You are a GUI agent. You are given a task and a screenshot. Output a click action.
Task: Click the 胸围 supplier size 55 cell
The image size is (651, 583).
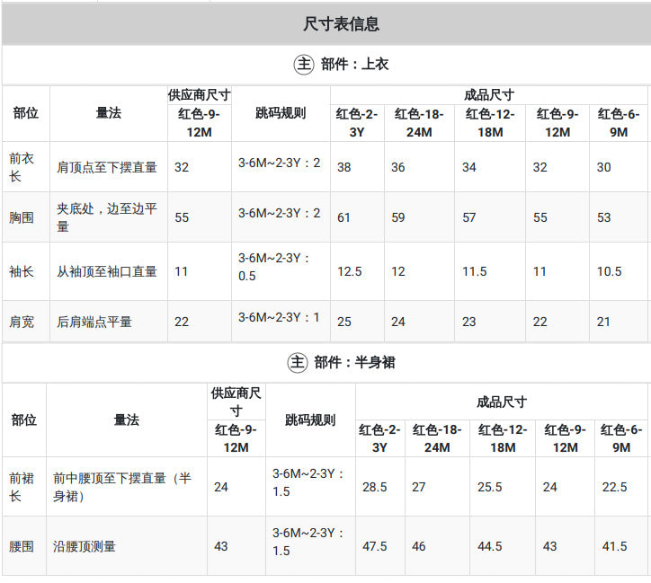200,217
